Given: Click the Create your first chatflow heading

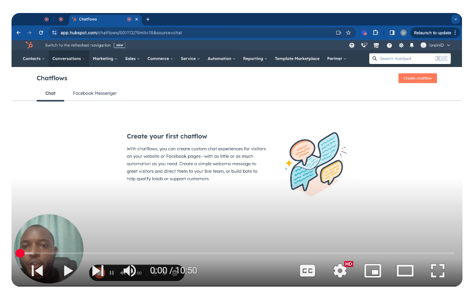Looking at the screenshot, I should point(167,136).
